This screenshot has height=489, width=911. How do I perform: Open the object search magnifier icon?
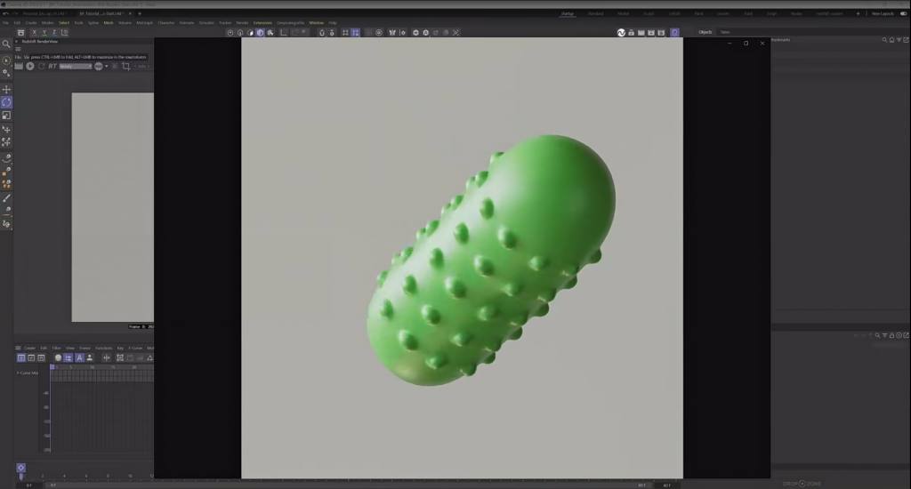(884, 40)
